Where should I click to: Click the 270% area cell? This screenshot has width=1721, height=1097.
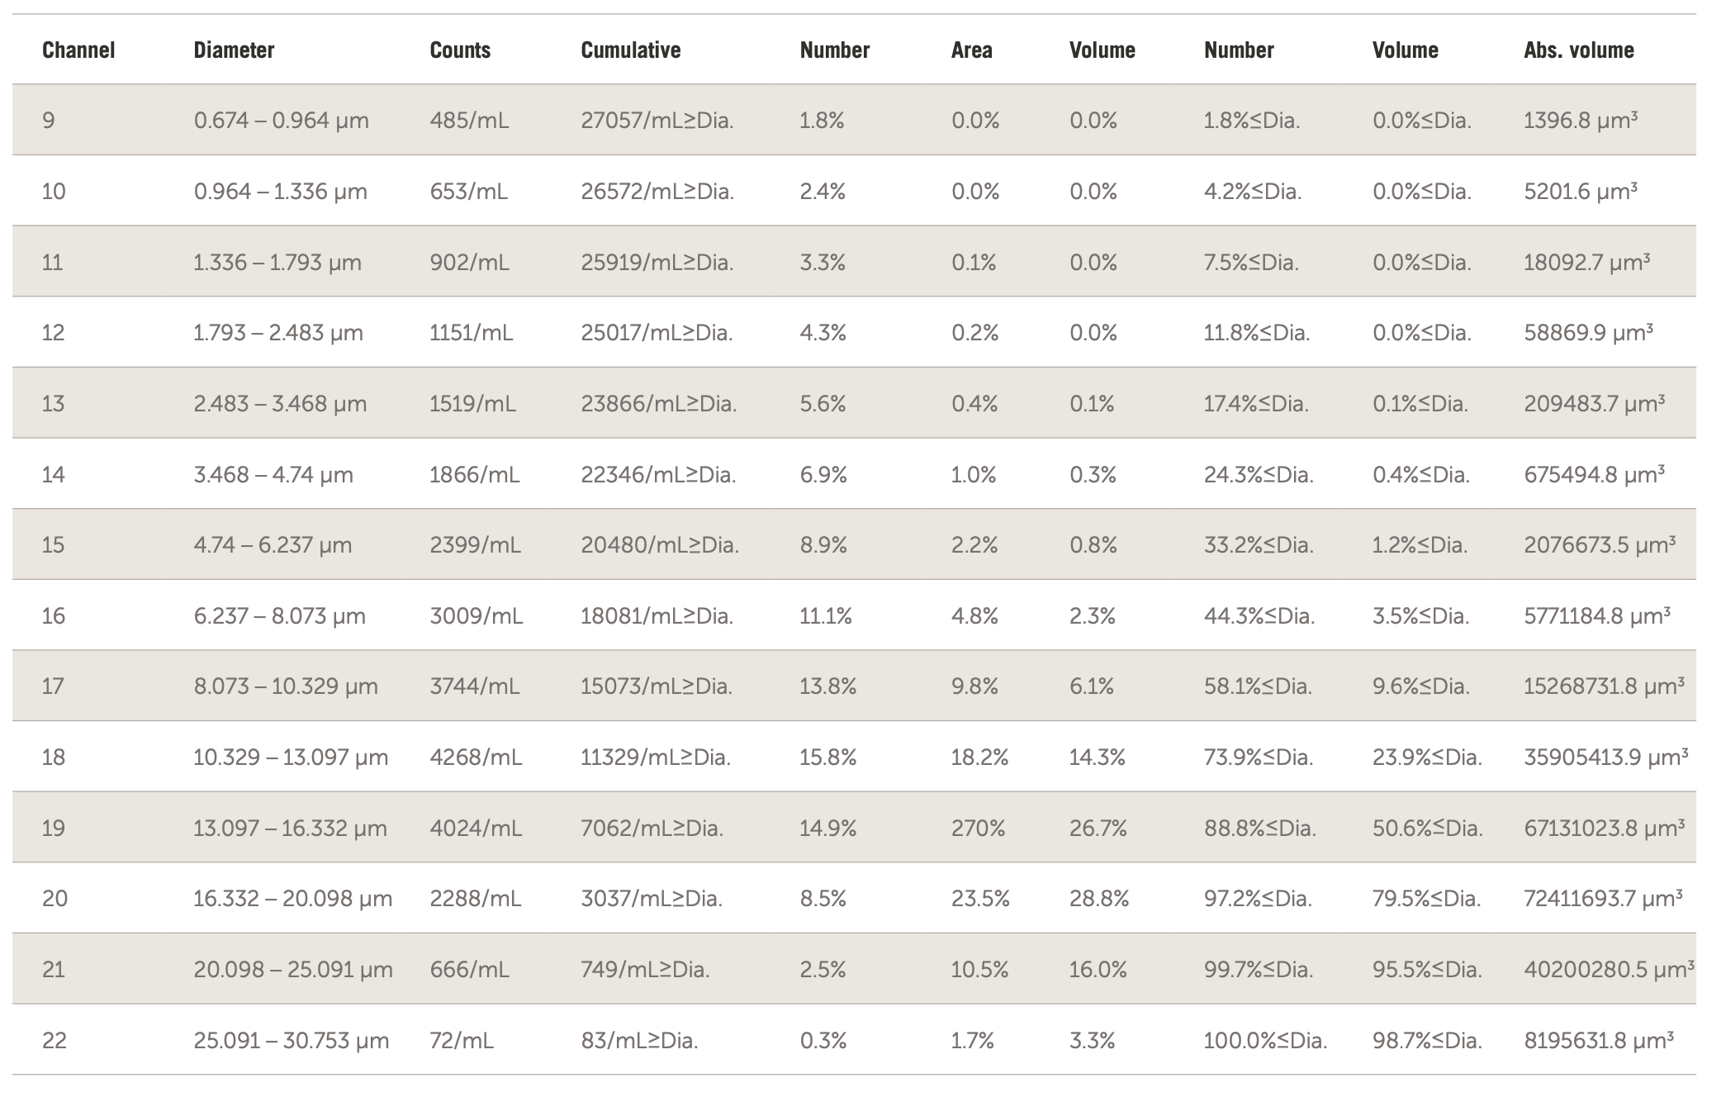pyautogui.click(x=978, y=829)
